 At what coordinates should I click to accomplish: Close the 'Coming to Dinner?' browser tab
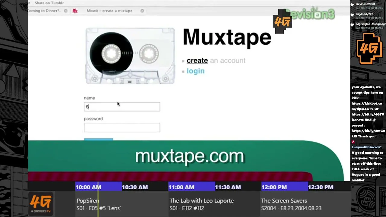point(65,11)
